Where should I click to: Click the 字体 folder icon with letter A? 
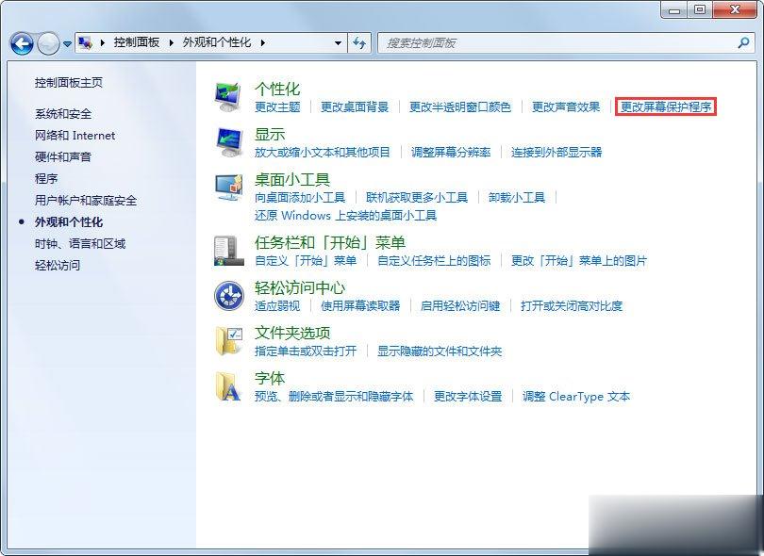point(228,386)
